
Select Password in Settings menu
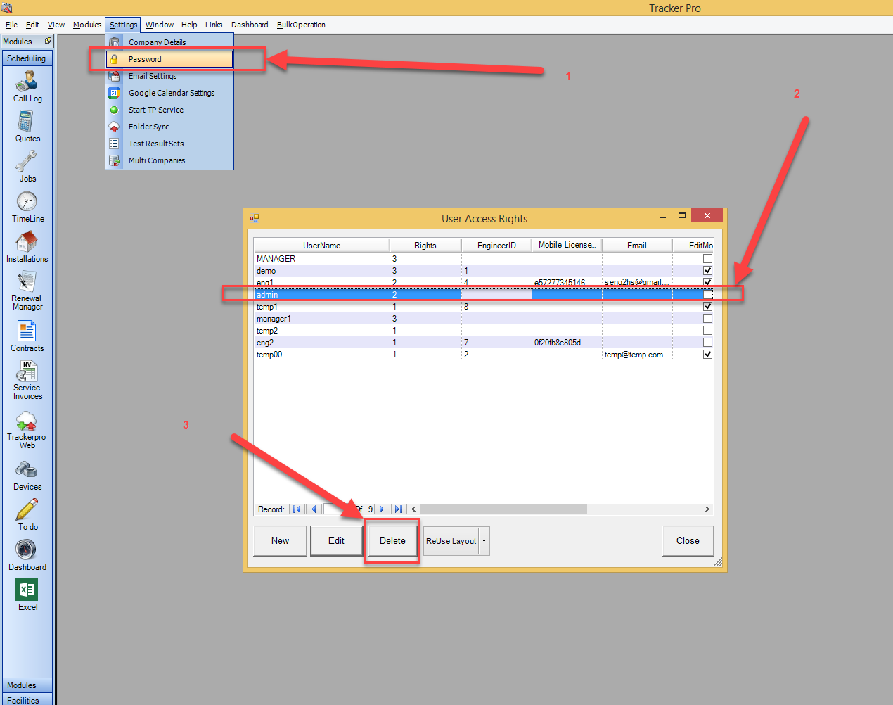coord(169,59)
